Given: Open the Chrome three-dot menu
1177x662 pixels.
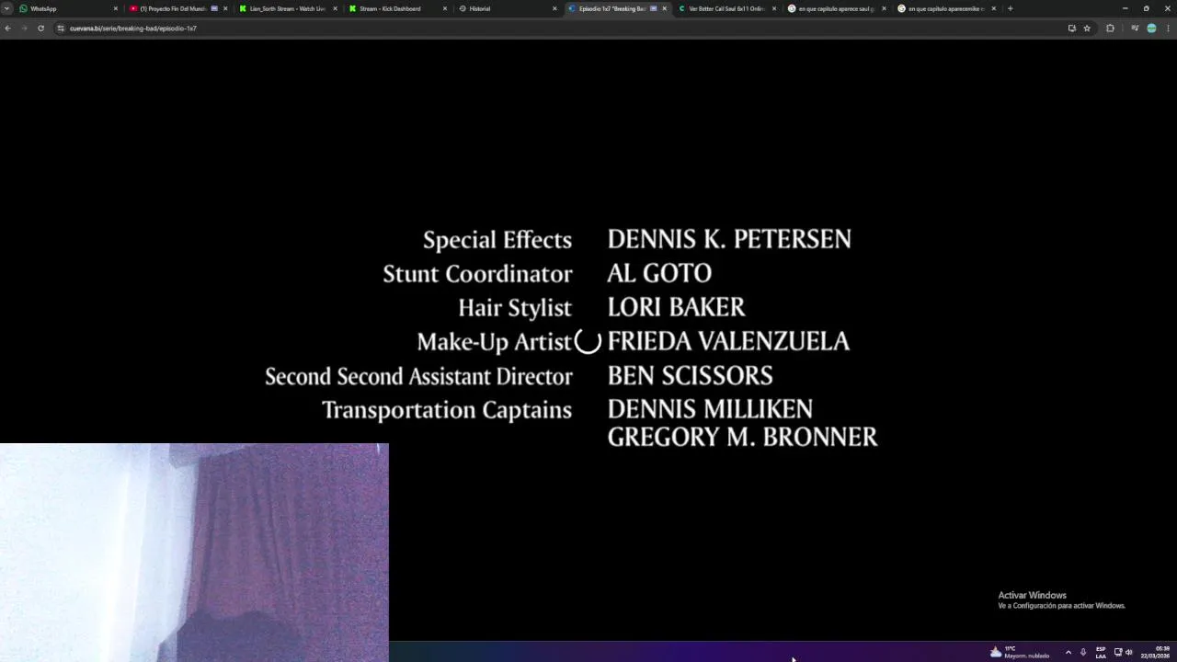Looking at the screenshot, I should click(1168, 29).
